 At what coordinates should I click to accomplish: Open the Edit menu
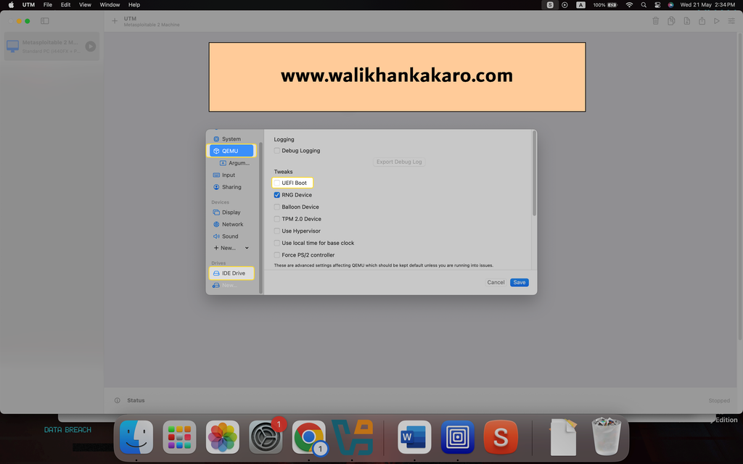tap(65, 5)
